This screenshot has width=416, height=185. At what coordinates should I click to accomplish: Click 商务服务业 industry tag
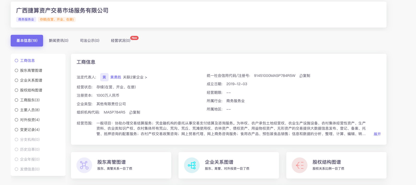[26, 19]
